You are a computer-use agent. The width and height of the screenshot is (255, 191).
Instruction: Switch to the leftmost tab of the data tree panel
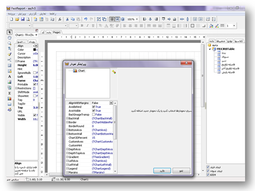coord(212,41)
